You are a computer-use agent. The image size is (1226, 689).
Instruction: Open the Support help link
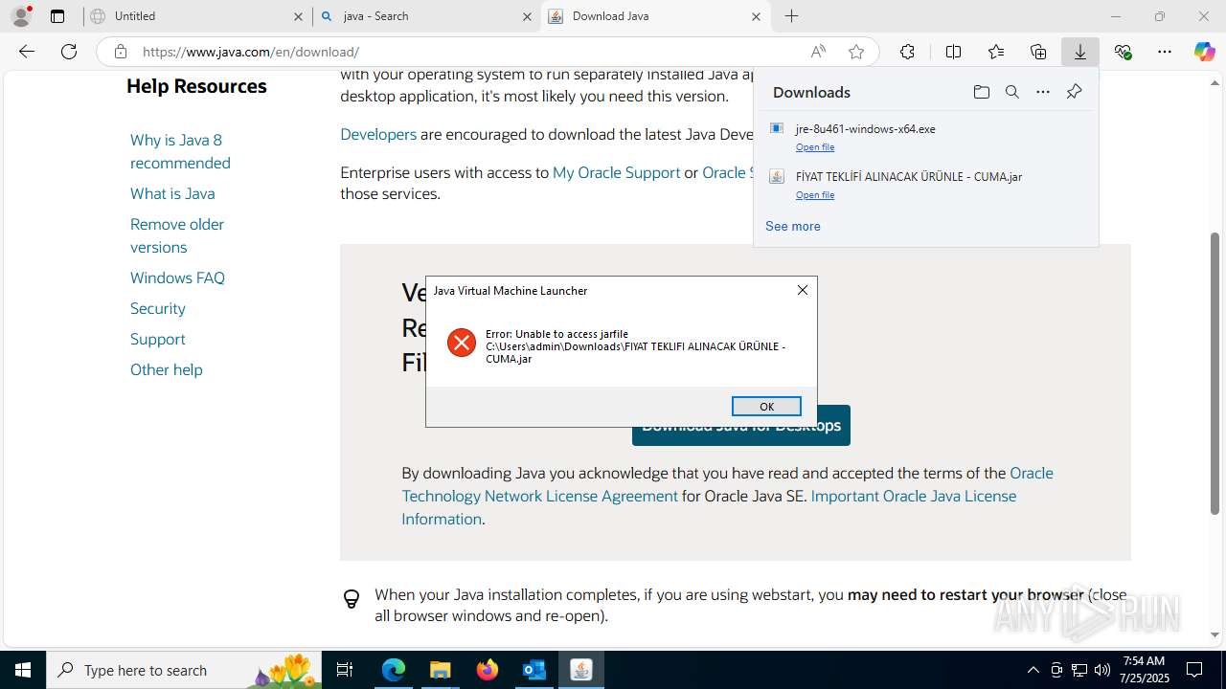158,339
